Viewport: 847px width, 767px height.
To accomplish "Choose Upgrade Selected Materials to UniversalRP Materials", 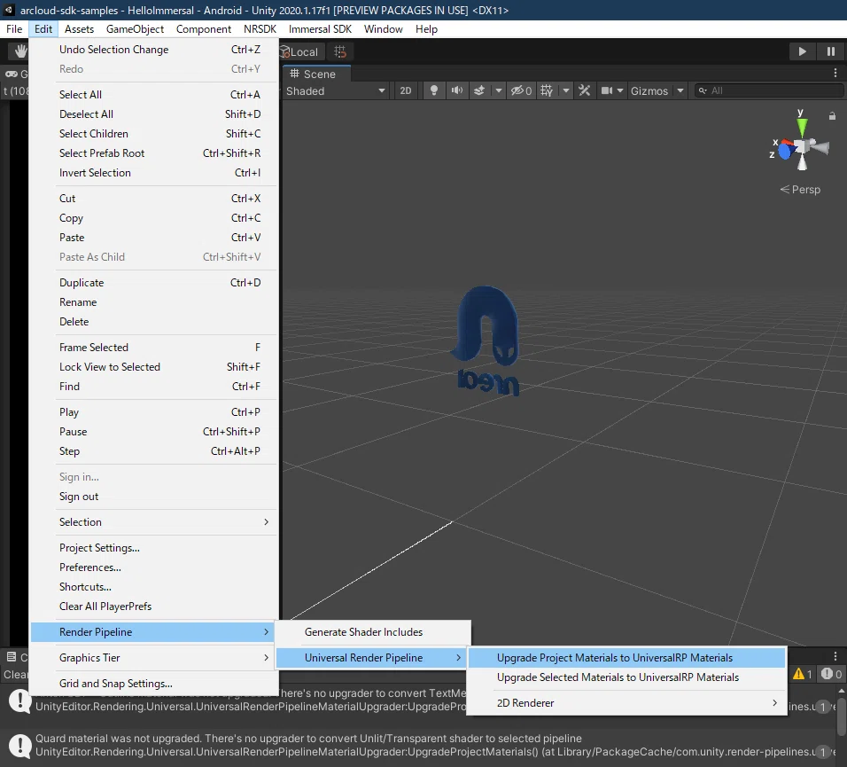I will [626, 677].
